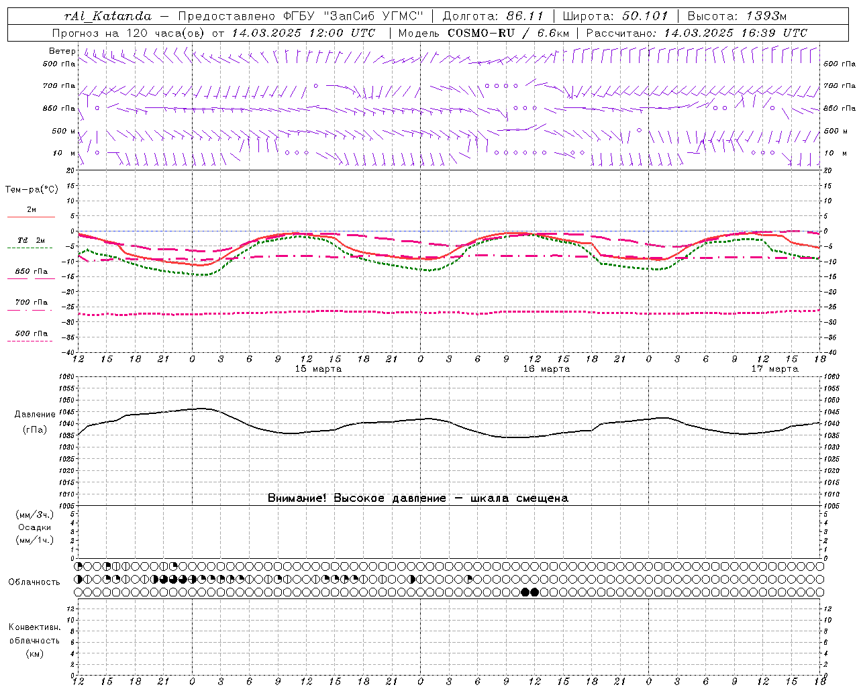The image size is (859, 687).
Task: Click the warning Внимание! Высокое давление — шкала смещена
Action: point(418,498)
